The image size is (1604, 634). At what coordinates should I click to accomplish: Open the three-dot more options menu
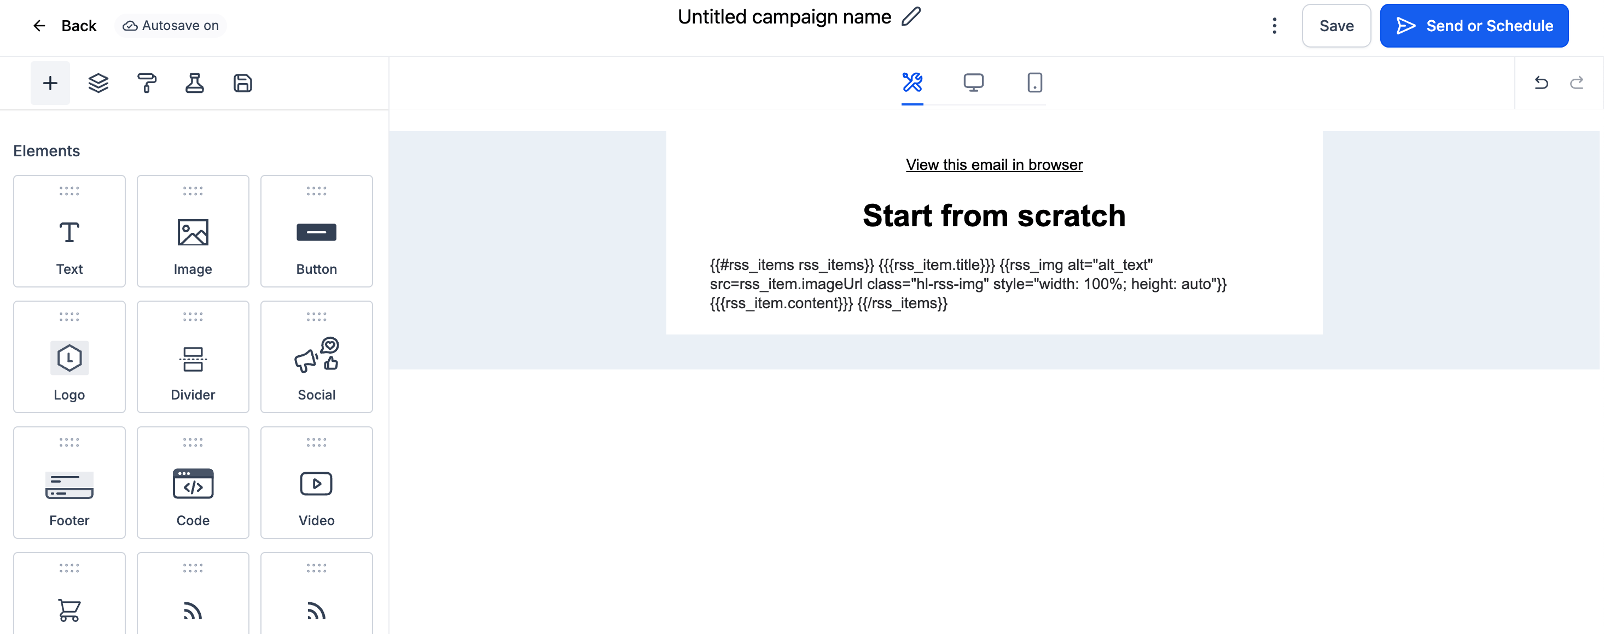pyautogui.click(x=1274, y=26)
